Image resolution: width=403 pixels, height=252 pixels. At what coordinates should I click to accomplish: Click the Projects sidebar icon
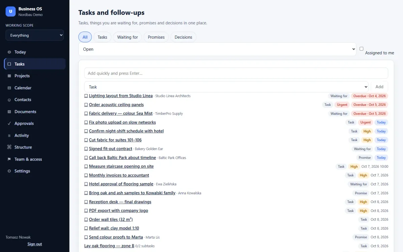pos(9,76)
